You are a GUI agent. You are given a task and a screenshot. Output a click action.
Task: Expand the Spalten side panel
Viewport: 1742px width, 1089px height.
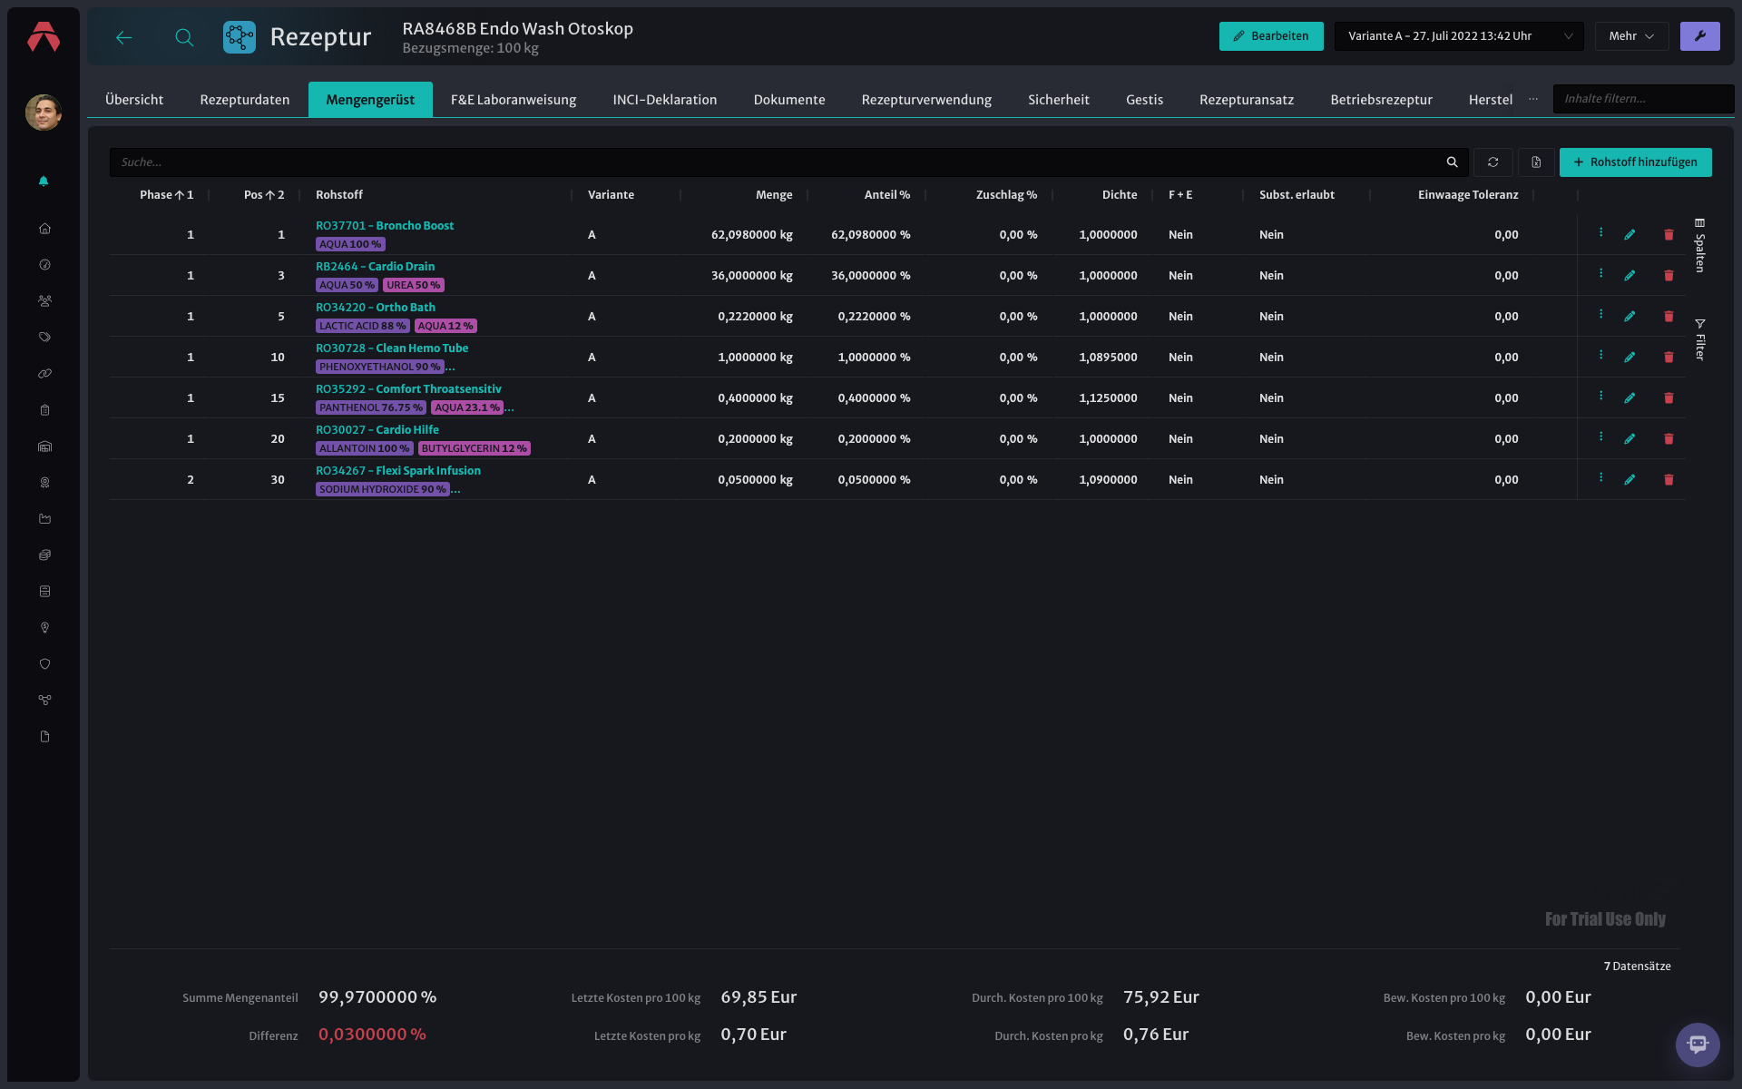(x=1700, y=245)
